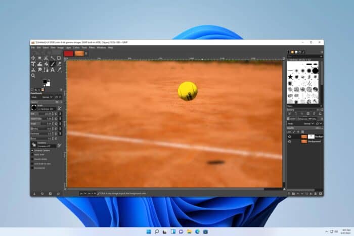Reset tool options to default values

click(59, 194)
